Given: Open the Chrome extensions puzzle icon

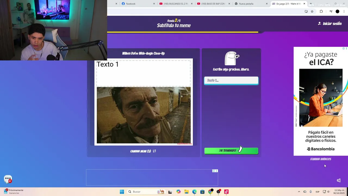Looking at the screenshot, I should (321, 11).
